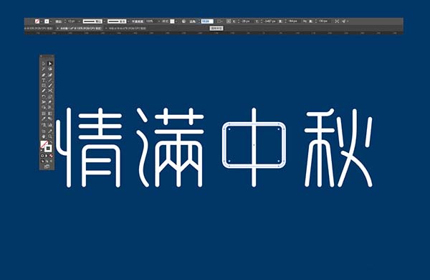Select the Pen tool
The height and width of the screenshot is (280, 430).
[x=43, y=75]
